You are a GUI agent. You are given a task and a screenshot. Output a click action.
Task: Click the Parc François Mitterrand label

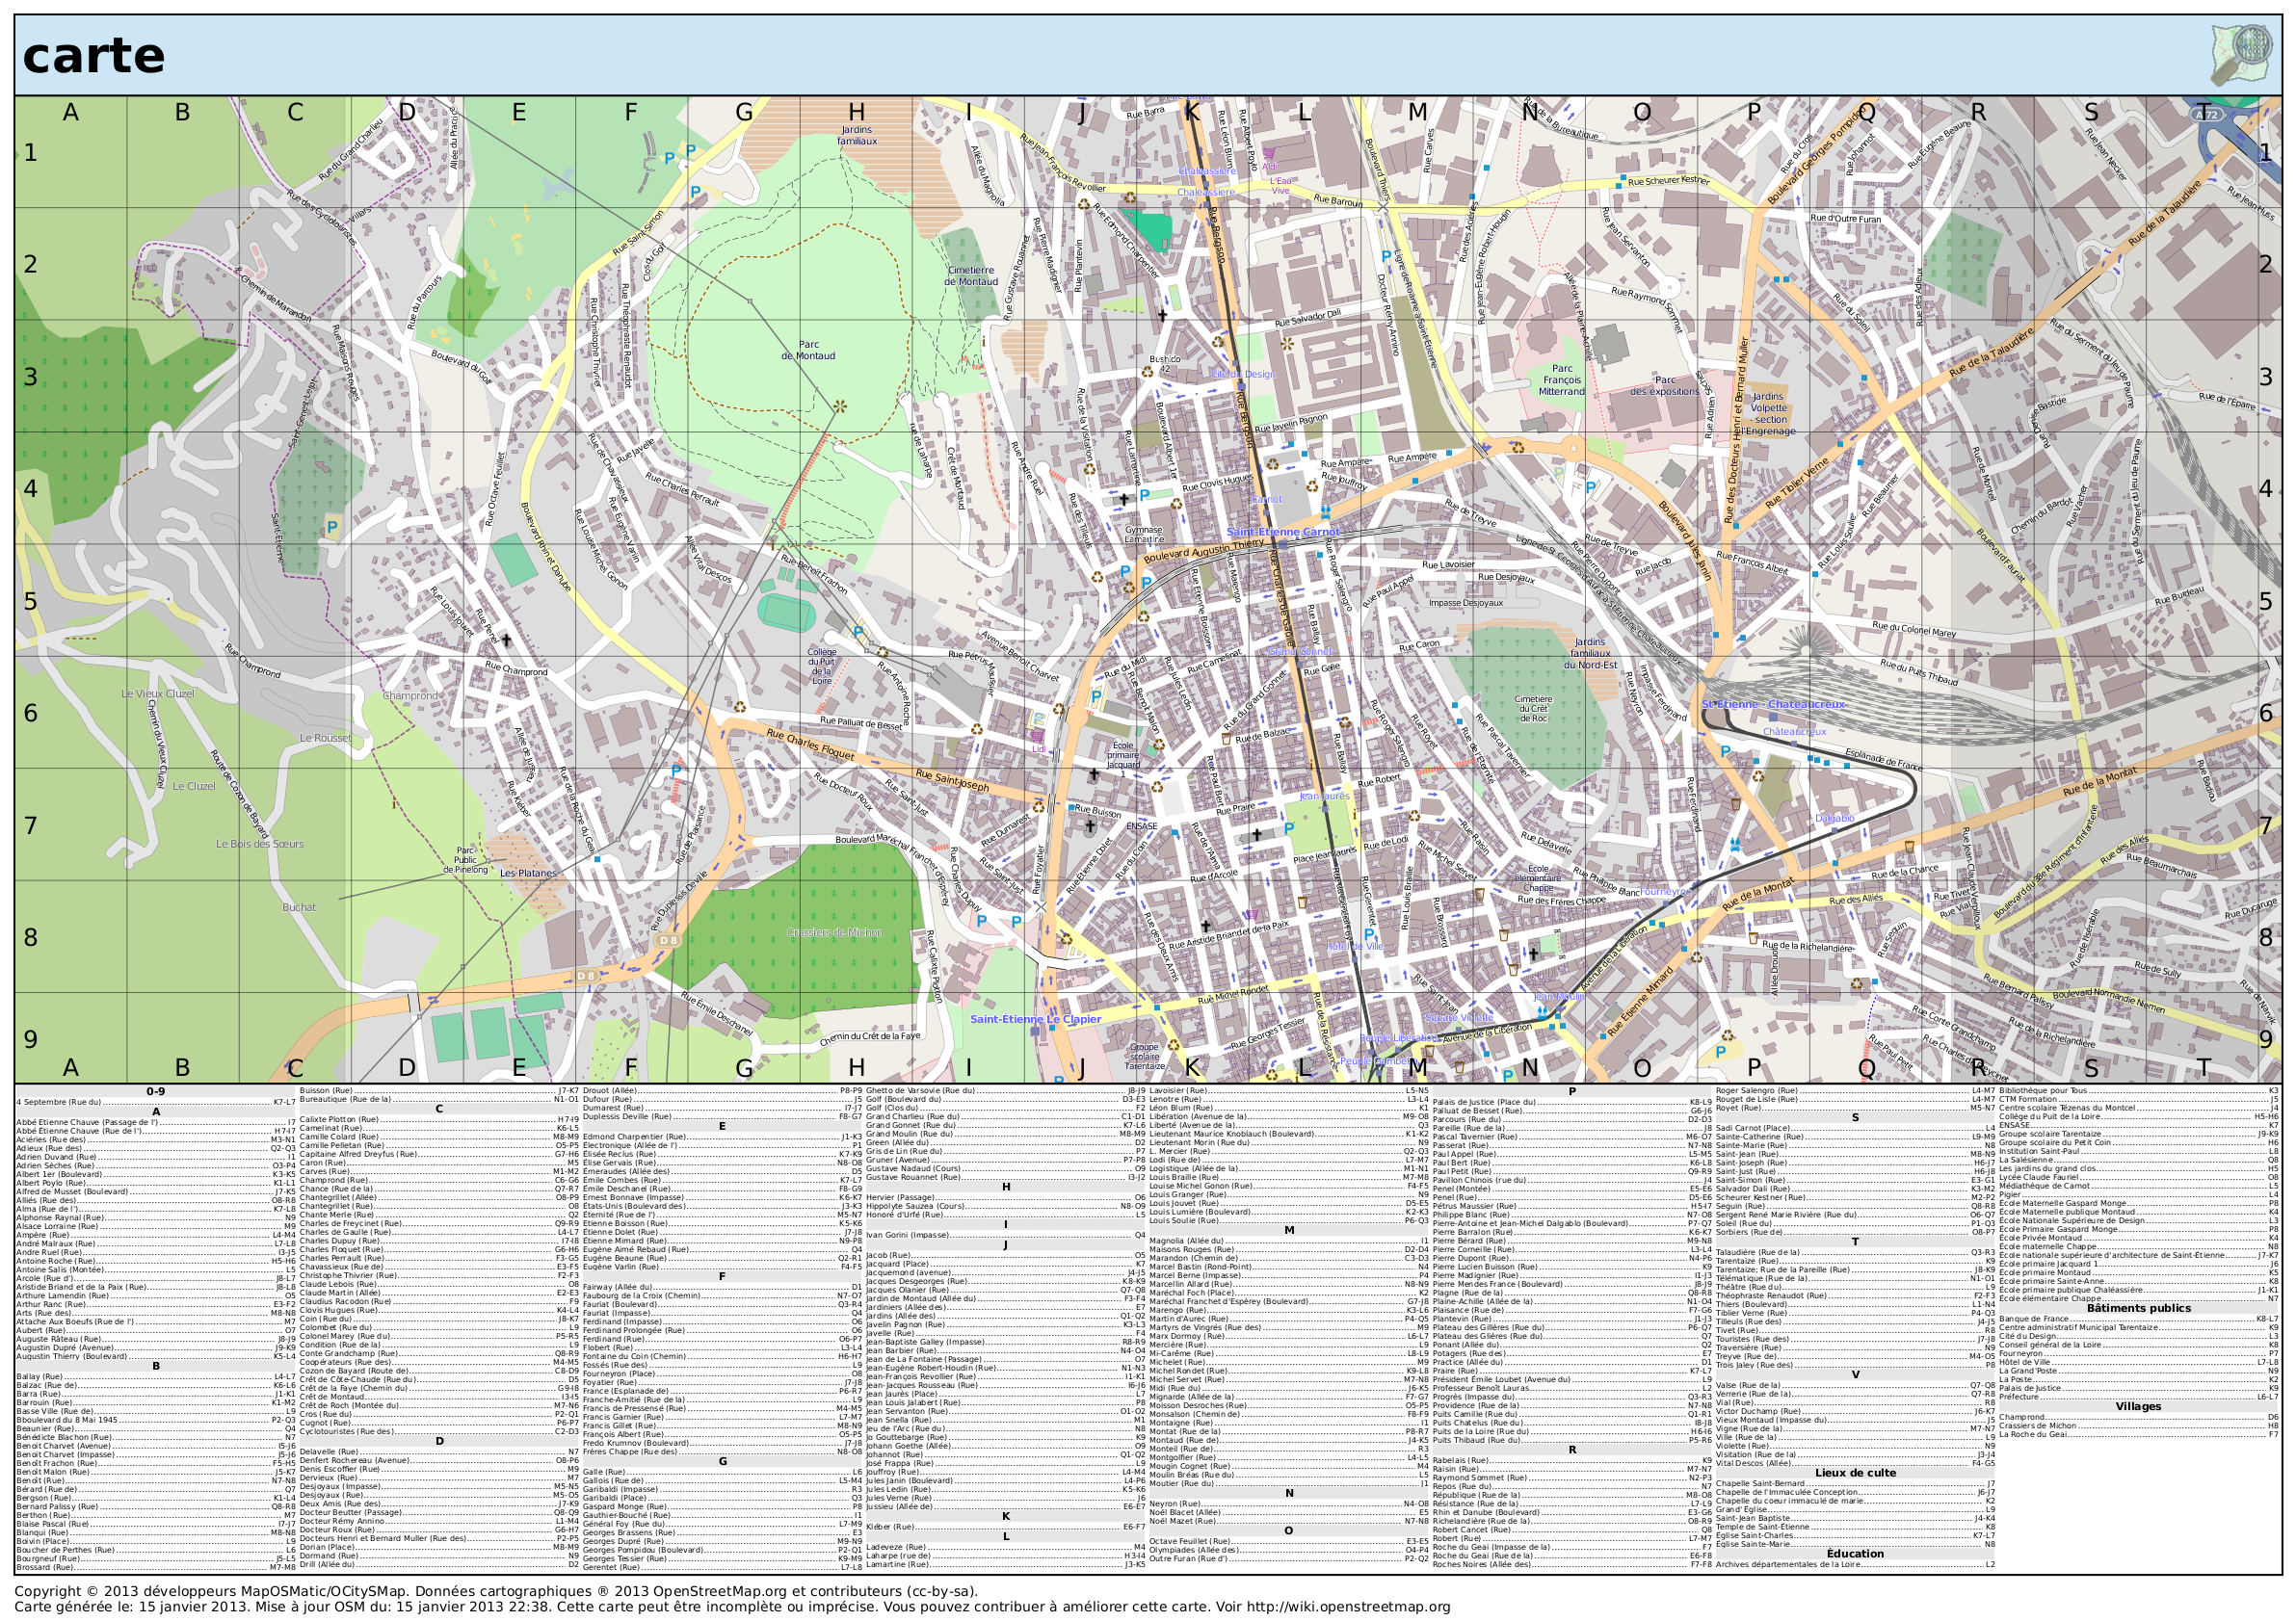point(1562,379)
